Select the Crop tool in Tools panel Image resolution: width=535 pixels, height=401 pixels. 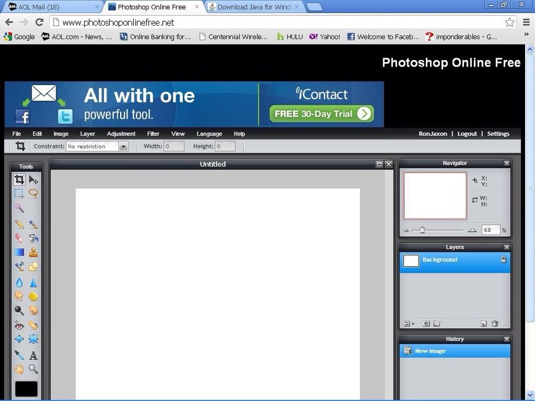(20, 179)
